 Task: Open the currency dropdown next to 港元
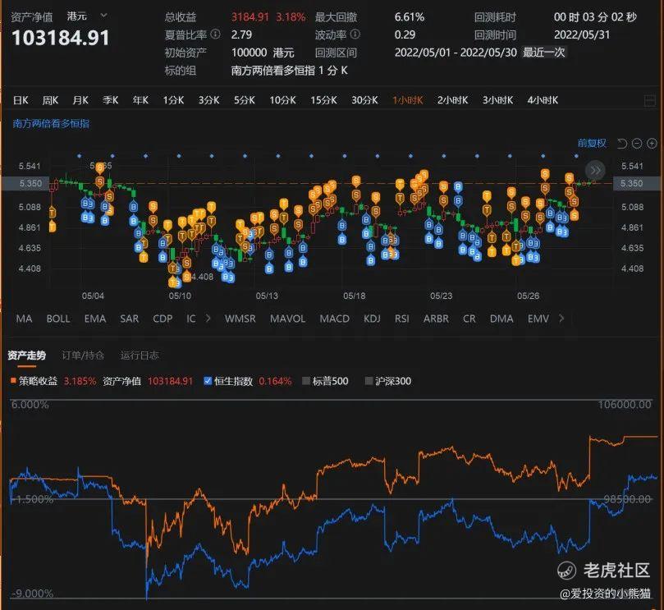tap(103, 16)
